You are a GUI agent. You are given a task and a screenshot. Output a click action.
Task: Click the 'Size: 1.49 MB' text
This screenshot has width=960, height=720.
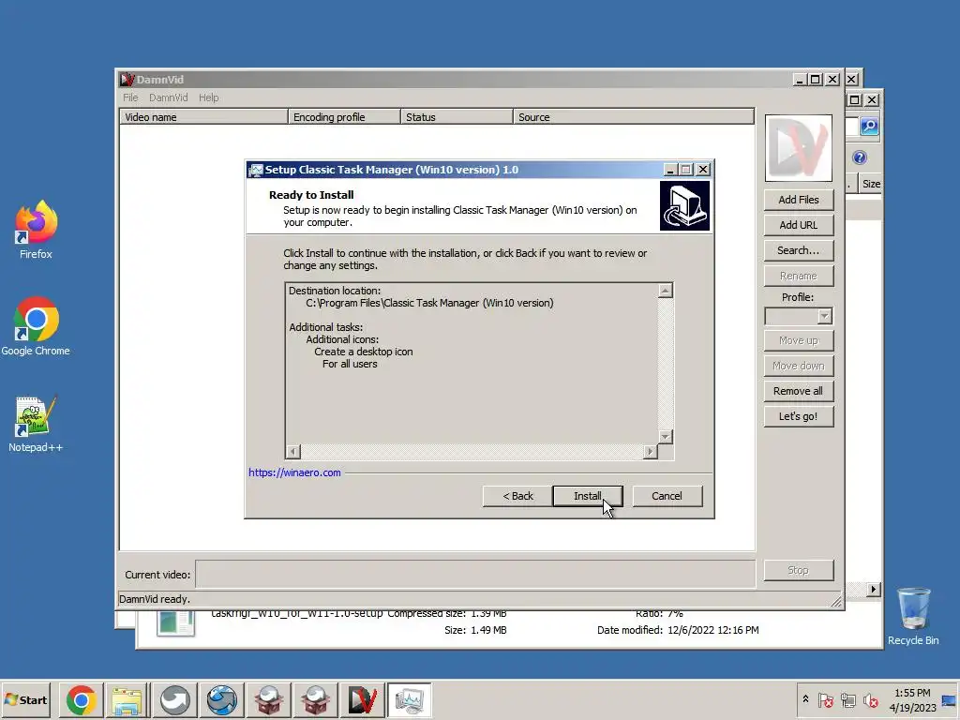click(475, 630)
